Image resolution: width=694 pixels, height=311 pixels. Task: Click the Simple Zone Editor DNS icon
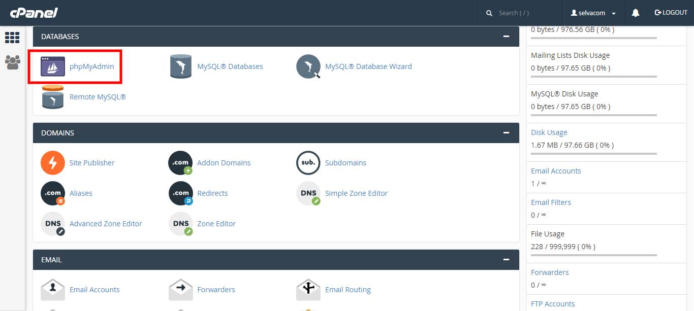click(x=308, y=193)
